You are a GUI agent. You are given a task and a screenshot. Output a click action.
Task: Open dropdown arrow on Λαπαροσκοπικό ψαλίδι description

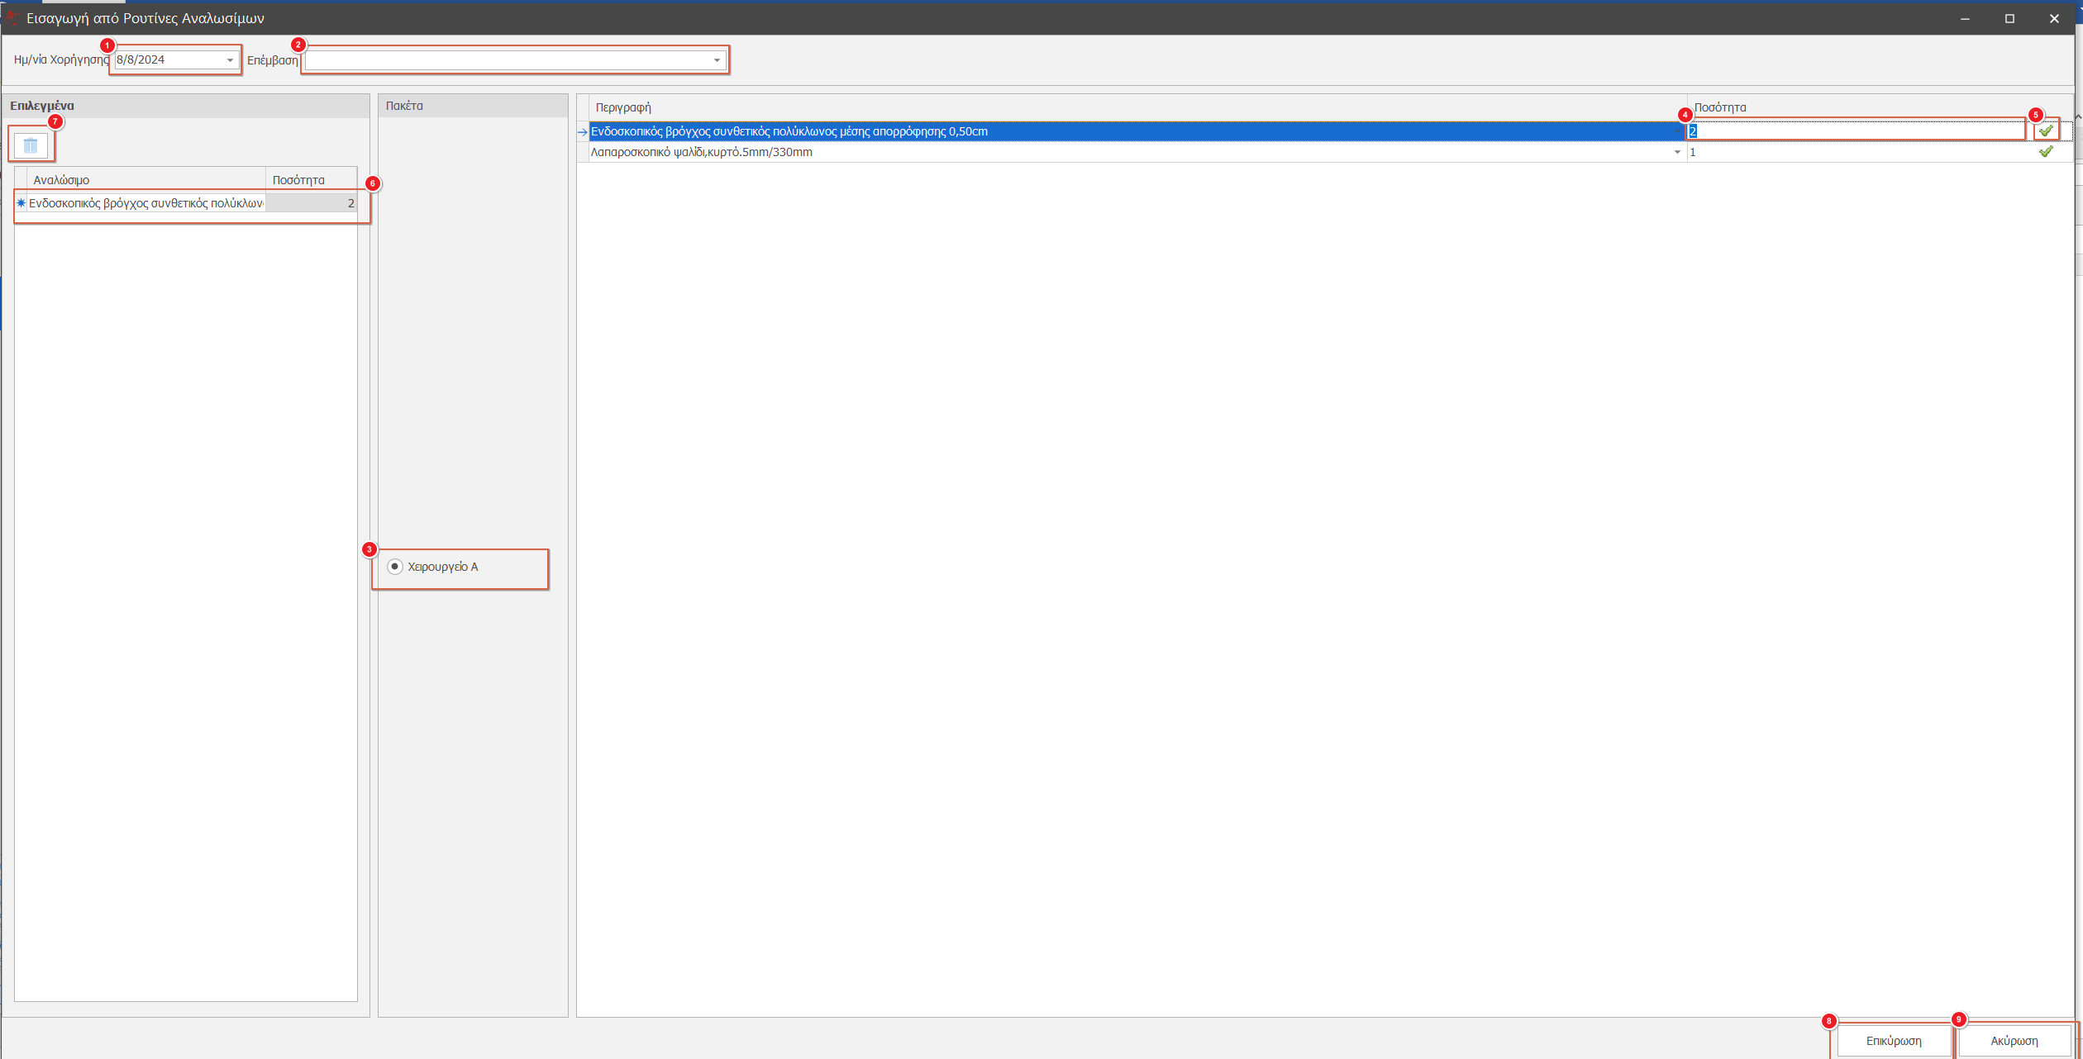point(1677,152)
